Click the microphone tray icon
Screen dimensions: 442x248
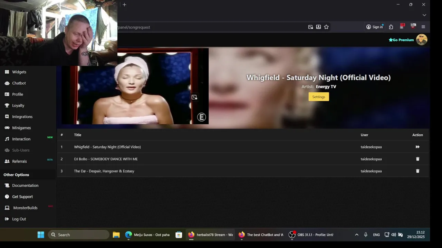point(366,235)
